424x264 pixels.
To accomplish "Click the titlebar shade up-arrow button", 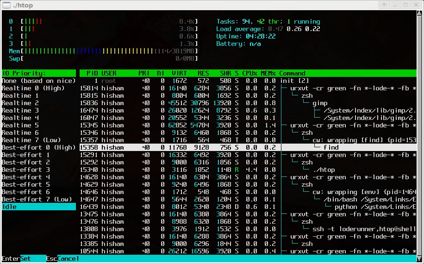I will pyautogui.click(x=384, y=5).
